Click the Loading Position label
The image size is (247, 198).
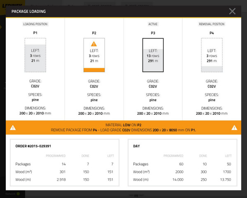(35, 24)
